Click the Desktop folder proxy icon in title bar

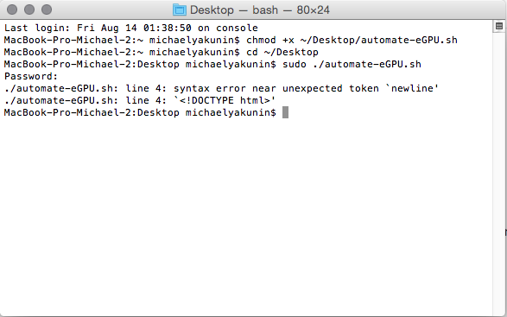[180, 10]
